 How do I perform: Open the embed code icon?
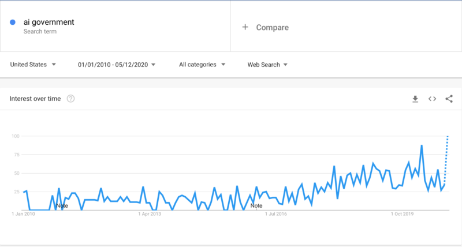pyautogui.click(x=432, y=99)
